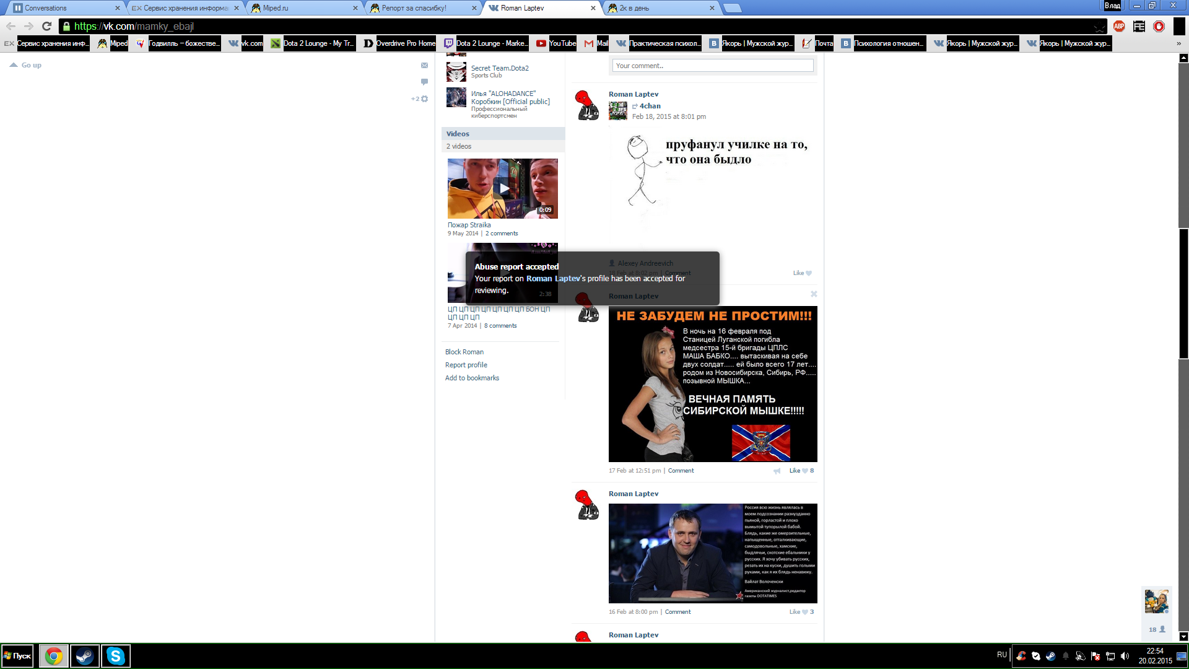Image resolution: width=1189 pixels, height=669 pixels.
Task: Open a new browser tab
Action: point(732,8)
